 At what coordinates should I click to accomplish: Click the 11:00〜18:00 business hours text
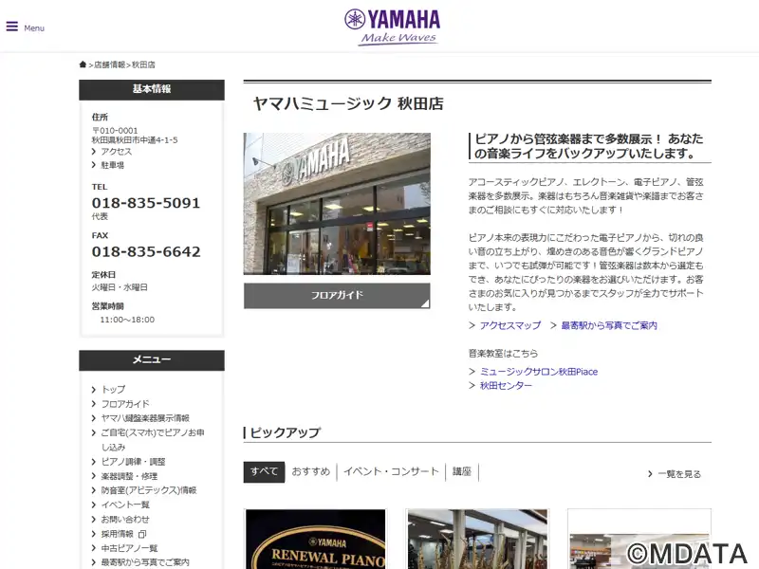point(127,320)
